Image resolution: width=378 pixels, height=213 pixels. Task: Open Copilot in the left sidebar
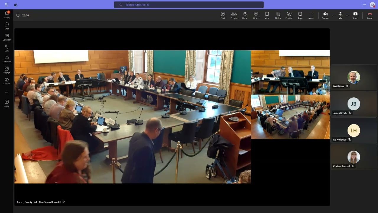(x=6, y=81)
